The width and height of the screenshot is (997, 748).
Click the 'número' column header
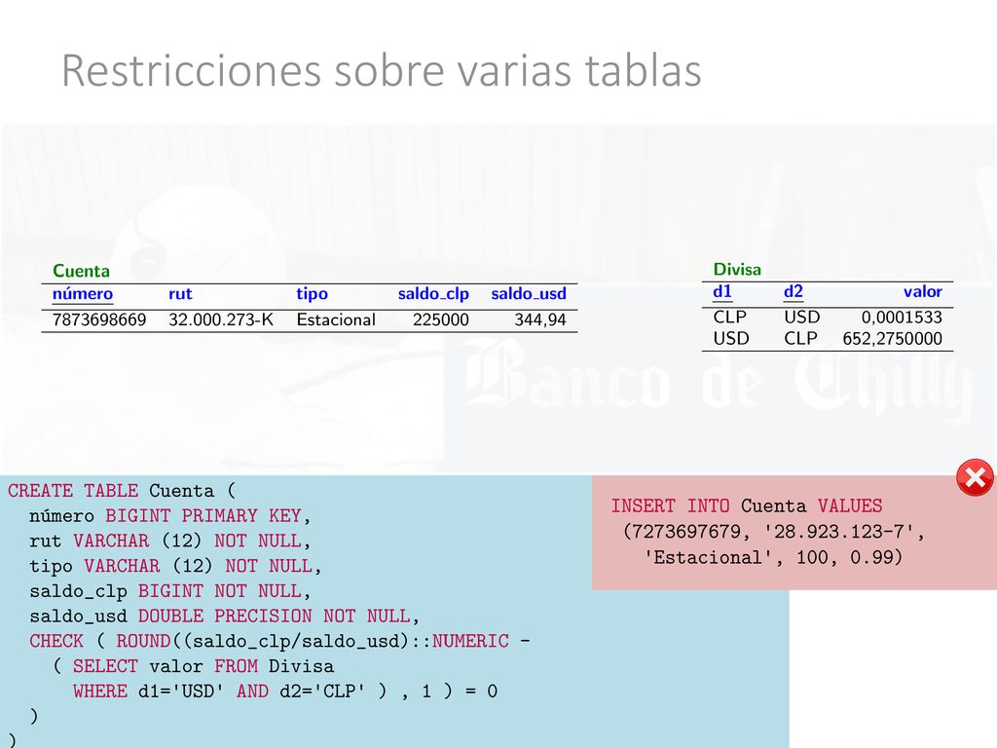click(x=83, y=294)
